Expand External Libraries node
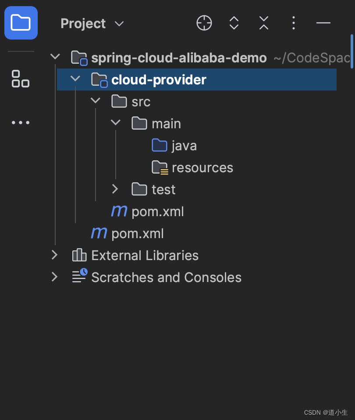This screenshot has height=420, width=355. [55, 255]
